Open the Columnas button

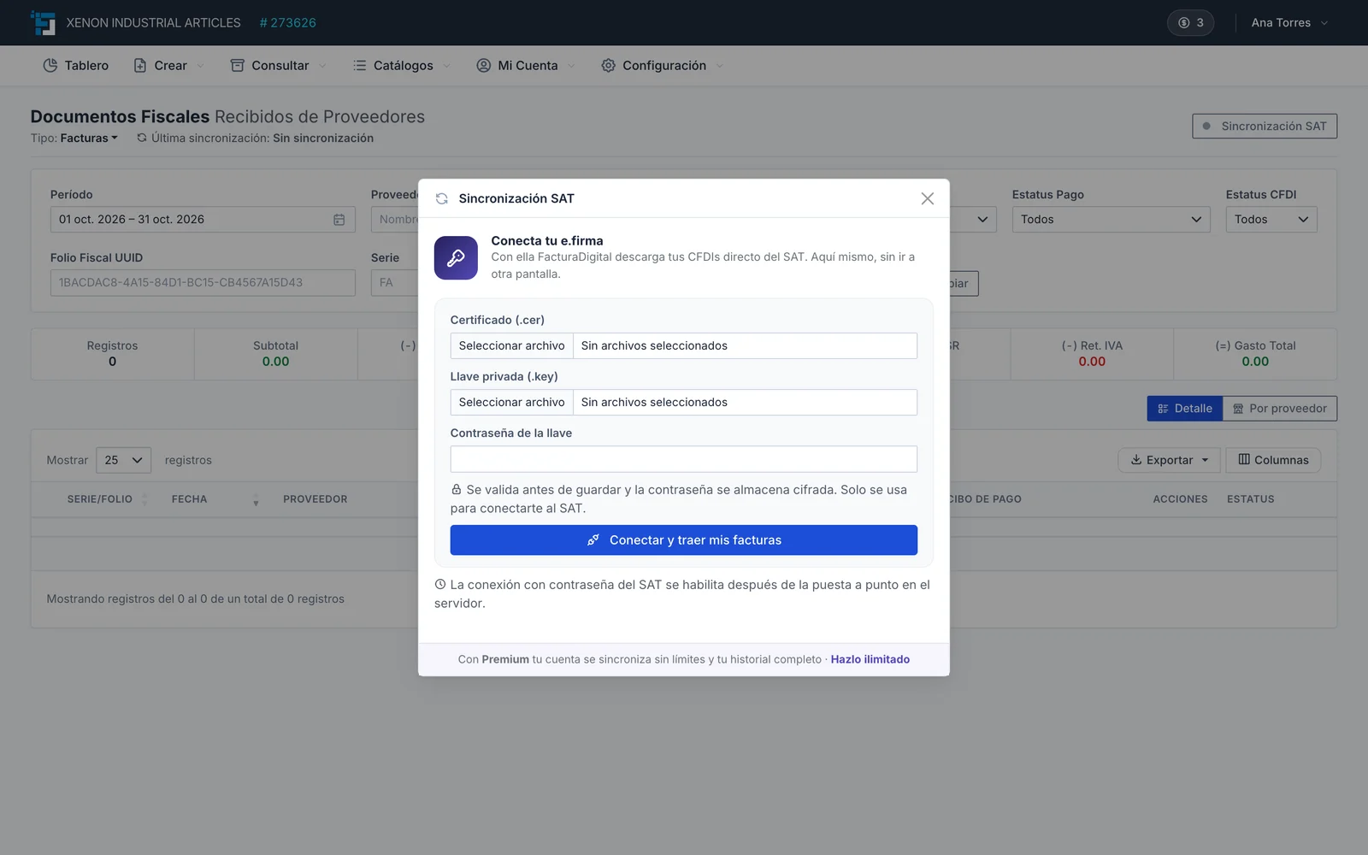(x=1273, y=460)
